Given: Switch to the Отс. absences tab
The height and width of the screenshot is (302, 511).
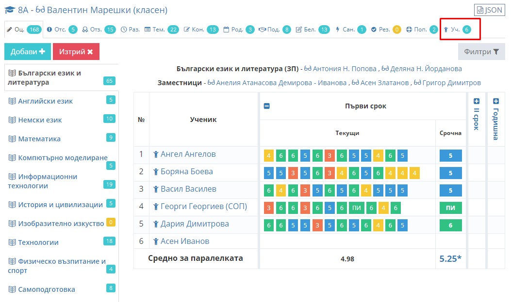Looking at the screenshot, I should coord(62,30).
